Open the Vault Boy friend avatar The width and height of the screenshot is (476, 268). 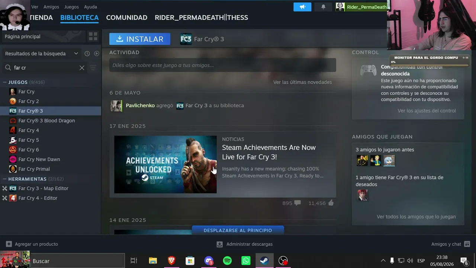coord(376,161)
